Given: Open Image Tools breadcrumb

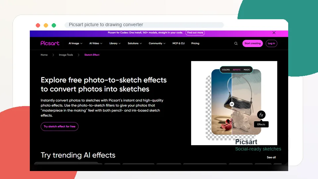Looking at the screenshot, I should click(x=66, y=55).
